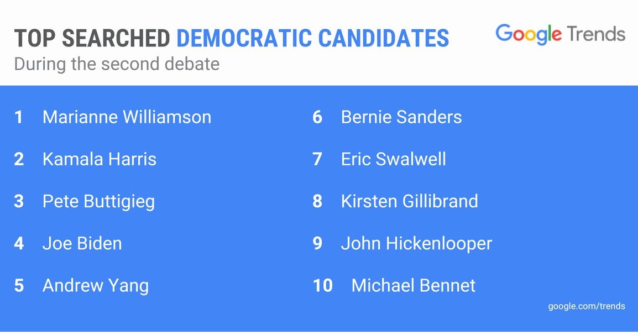The width and height of the screenshot is (638, 335).
Task: Click rank number 5
Action: [19, 286]
